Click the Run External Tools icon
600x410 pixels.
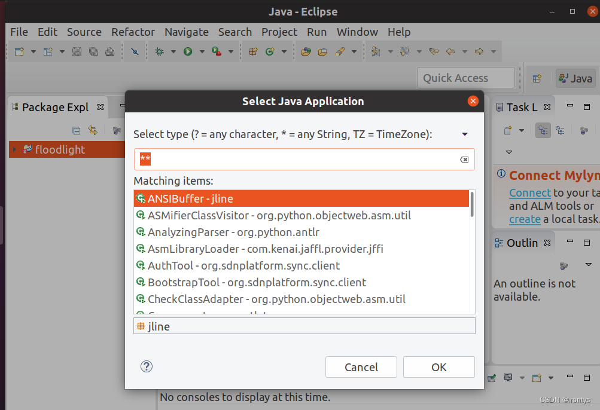tap(217, 51)
